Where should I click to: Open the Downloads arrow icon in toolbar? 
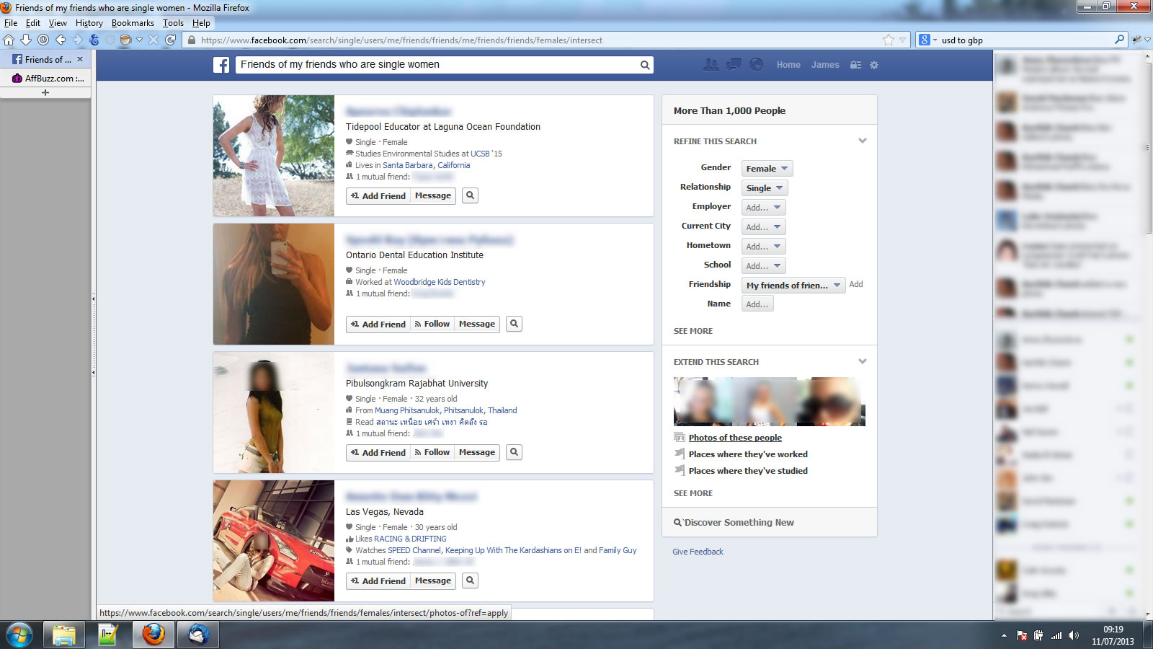coord(26,40)
